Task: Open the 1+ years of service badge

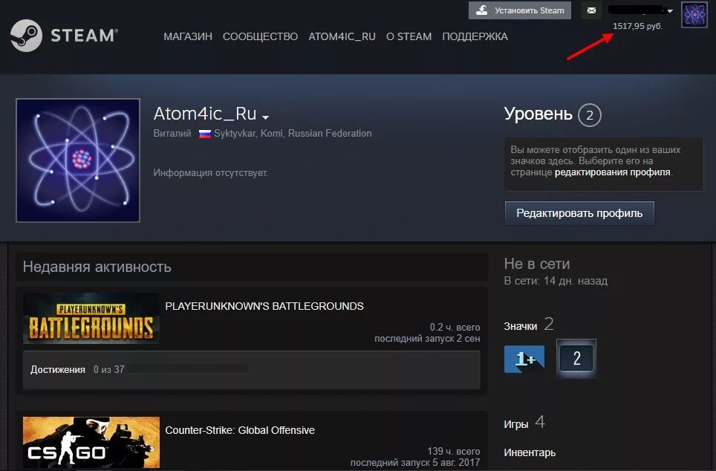Action: (524, 359)
